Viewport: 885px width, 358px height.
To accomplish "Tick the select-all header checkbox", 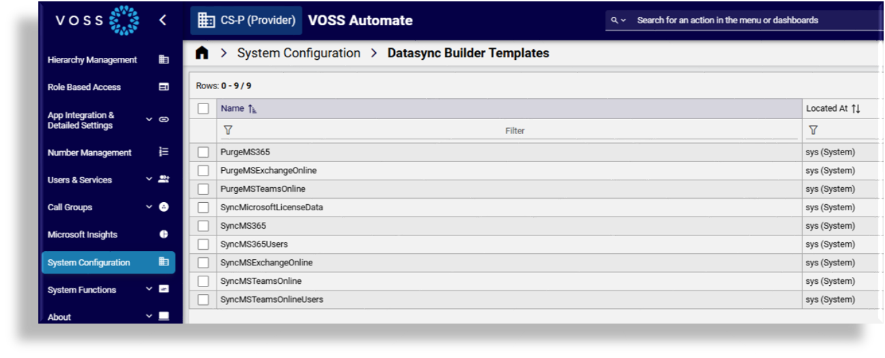I will click(x=203, y=109).
